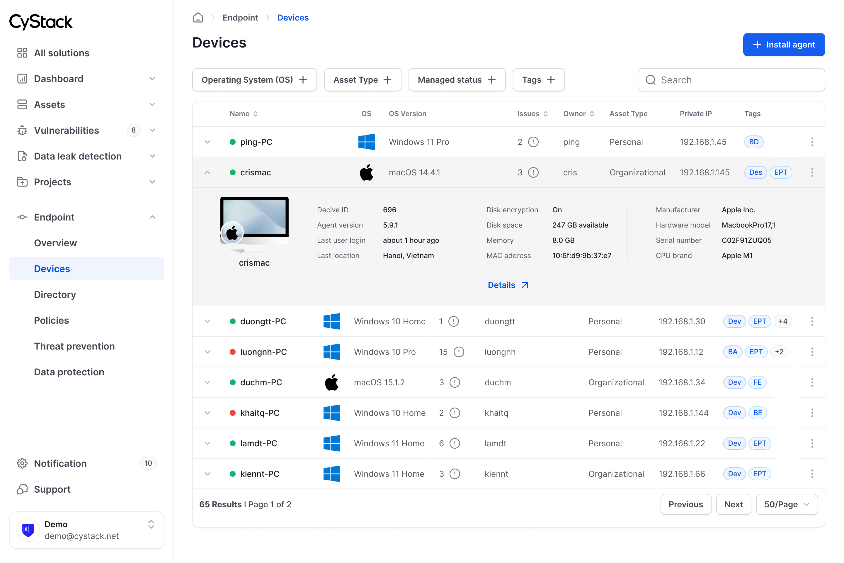Click the Issues column sort arrows

click(545, 114)
